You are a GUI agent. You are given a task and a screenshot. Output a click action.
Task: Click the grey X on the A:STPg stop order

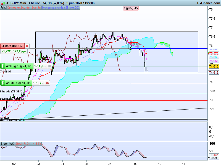click(49, 66)
